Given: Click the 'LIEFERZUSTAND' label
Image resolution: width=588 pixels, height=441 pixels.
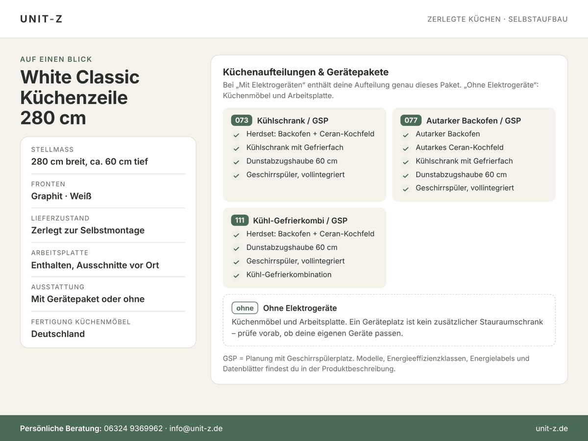Looking at the screenshot, I should [60, 218].
